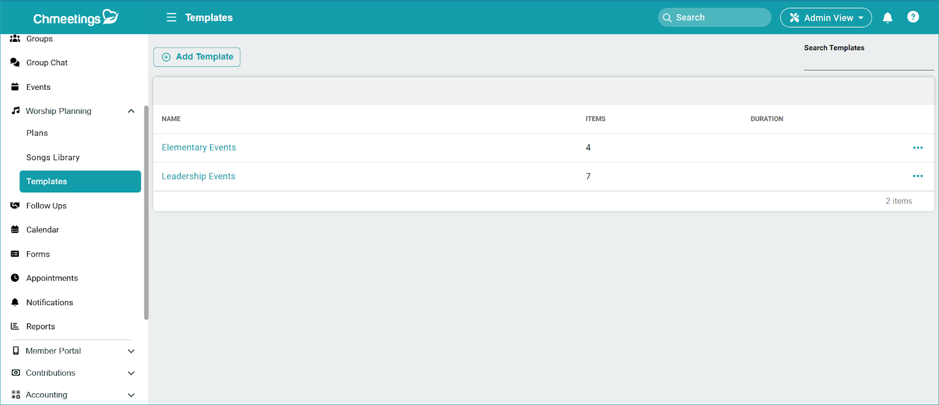Expand the Contributions section

coord(131,373)
